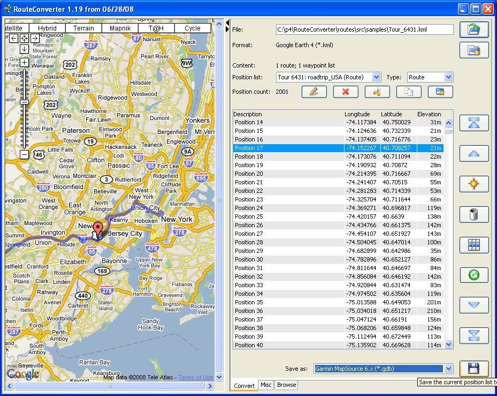Toggle the Mapnik map layer

coord(120,28)
